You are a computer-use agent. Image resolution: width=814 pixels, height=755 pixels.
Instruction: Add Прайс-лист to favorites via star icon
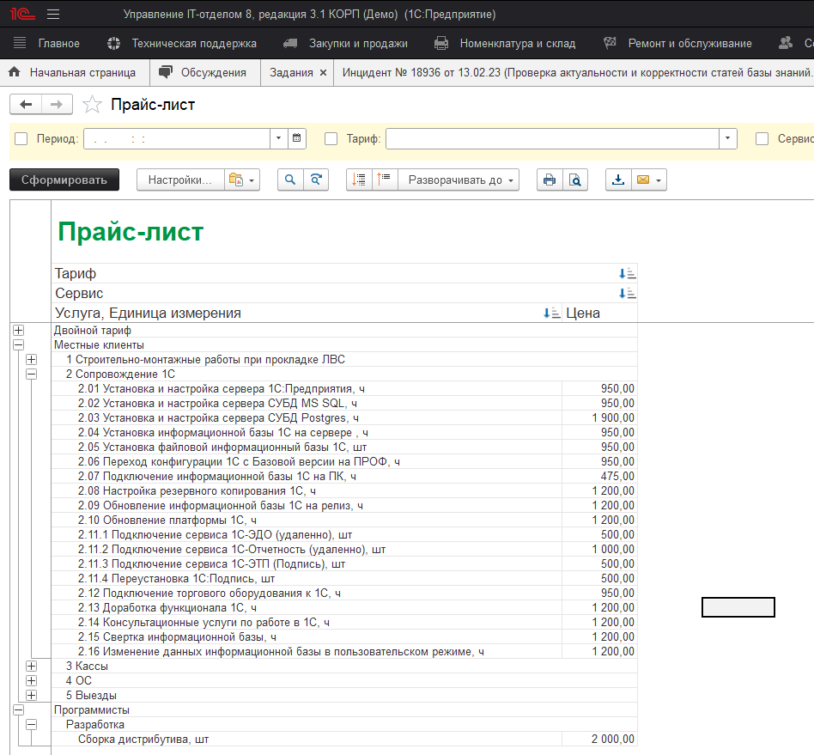(x=90, y=103)
